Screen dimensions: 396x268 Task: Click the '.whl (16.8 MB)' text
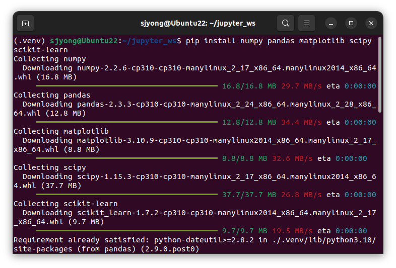pos(45,77)
